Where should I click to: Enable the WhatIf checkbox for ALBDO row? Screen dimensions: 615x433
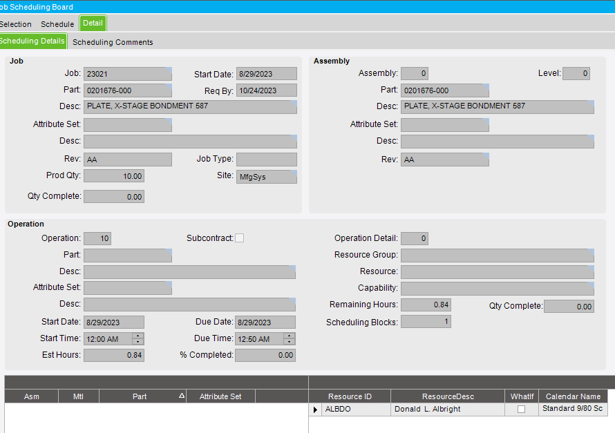pyautogui.click(x=521, y=410)
